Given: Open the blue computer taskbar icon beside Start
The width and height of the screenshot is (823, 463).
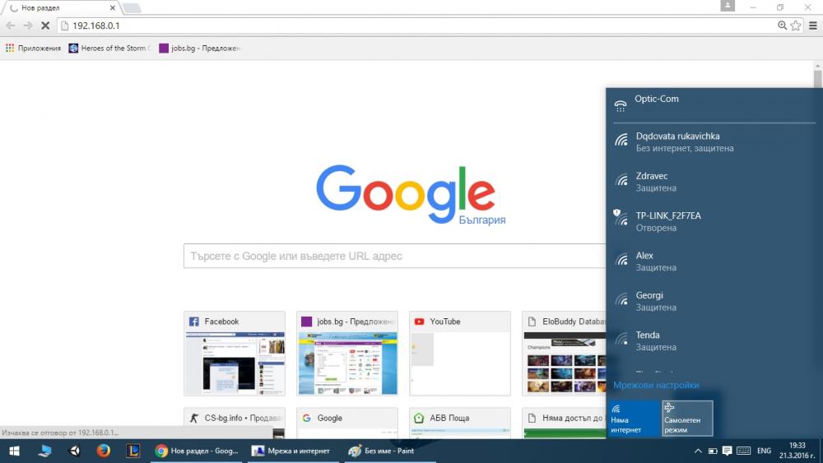Looking at the screenshot, I should click(44, 451).
